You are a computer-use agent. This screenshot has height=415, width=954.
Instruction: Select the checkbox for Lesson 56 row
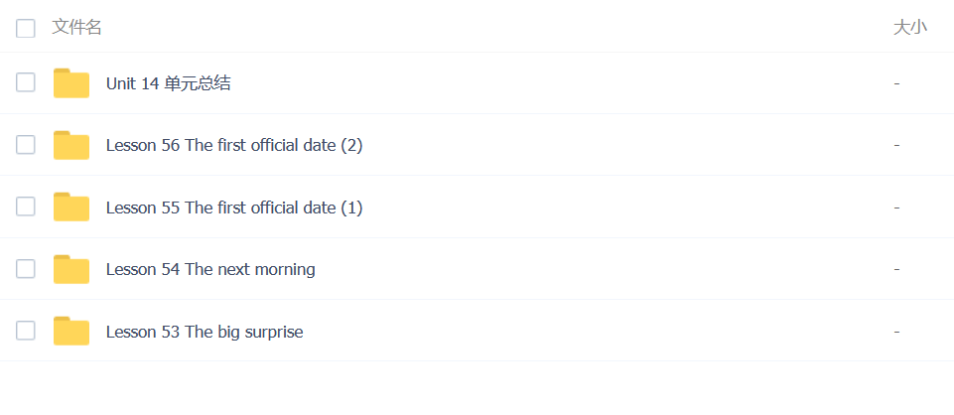[x=26, y=145]
